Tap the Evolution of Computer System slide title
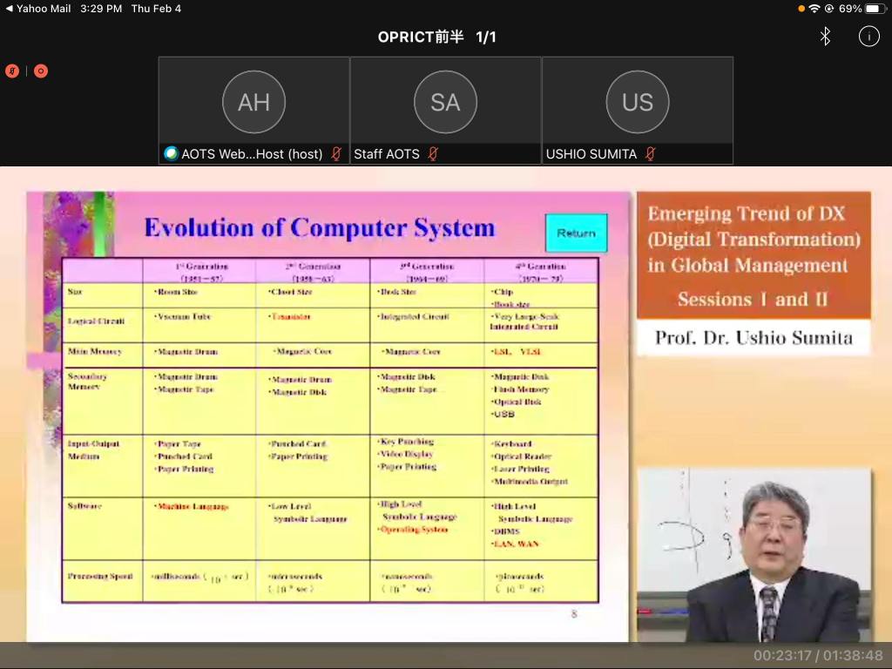 coord(319,228)
